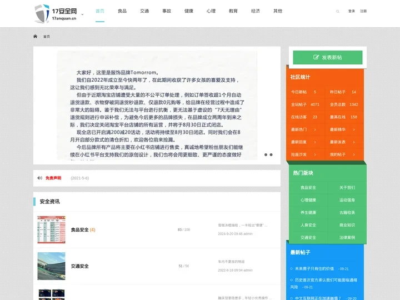Click the 发表新帖 button
400x300 pixels.
click(x=328, y=57)
